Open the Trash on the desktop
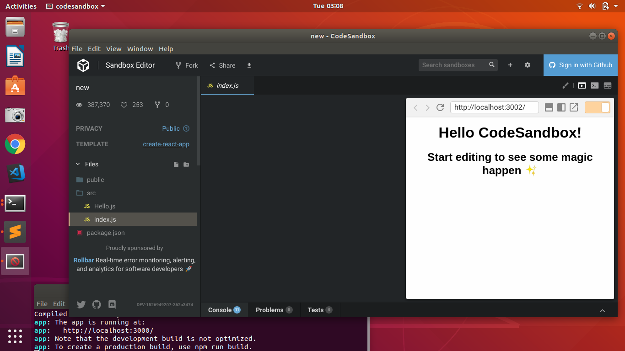Image resolution: width=625 pixels, height=351 pixels. (x=60, y=36)
